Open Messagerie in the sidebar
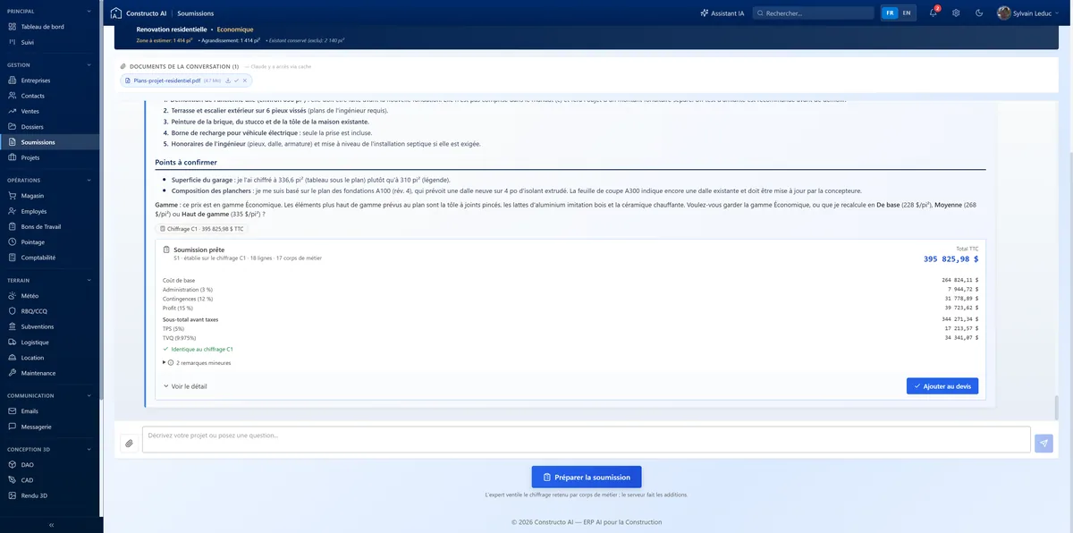Screen dimensions: 1073x533 tap(50, 427)
